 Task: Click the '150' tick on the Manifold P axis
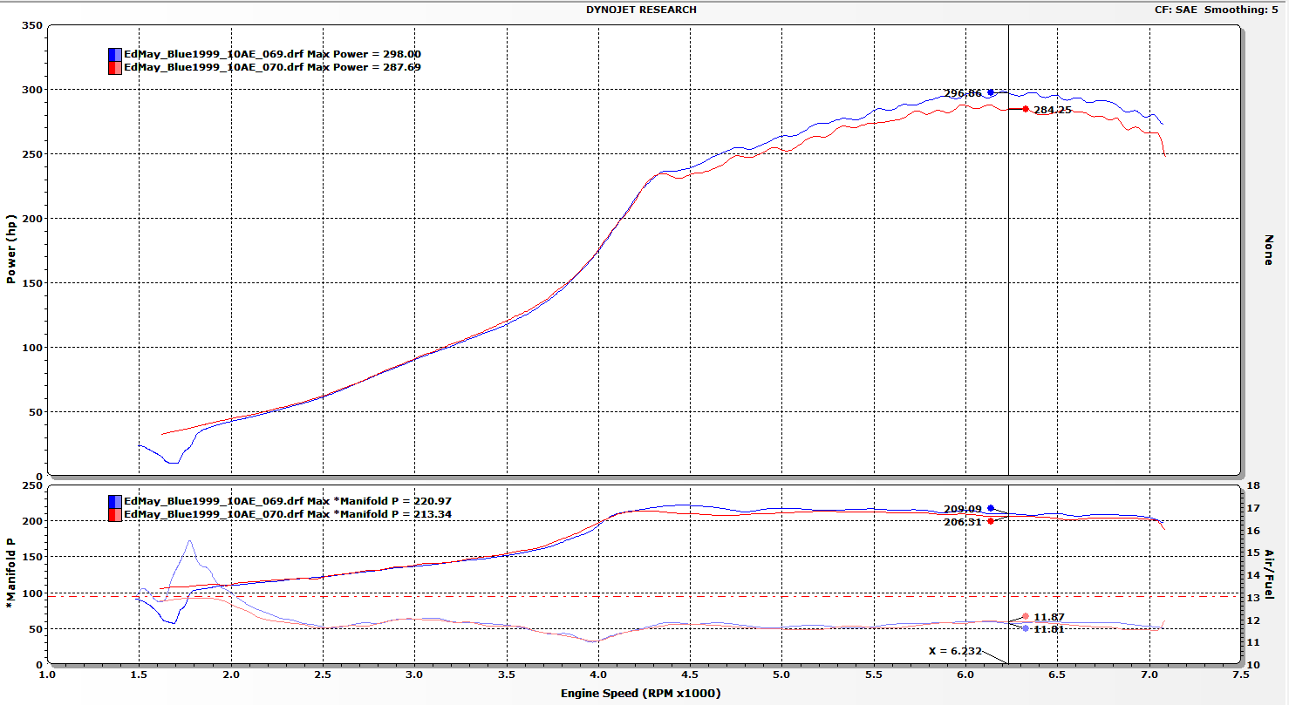(x=33, y=557)
